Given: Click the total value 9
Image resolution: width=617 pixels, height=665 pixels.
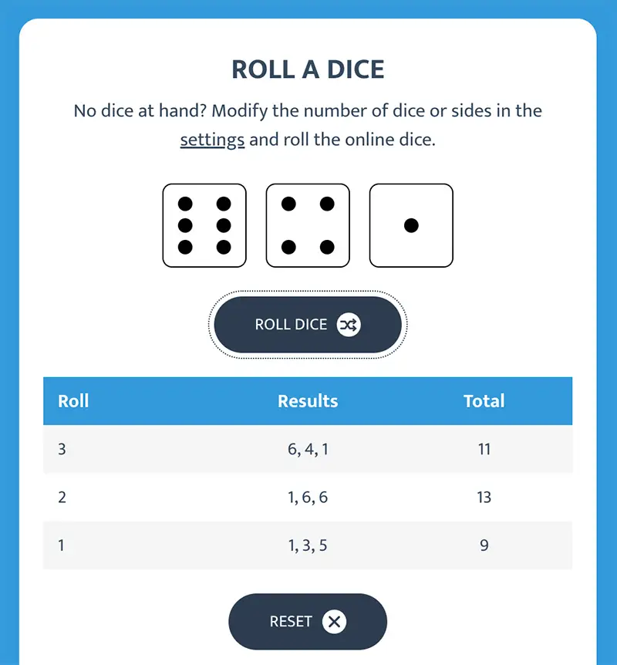Looking at the screenshot, I should 484,545.
